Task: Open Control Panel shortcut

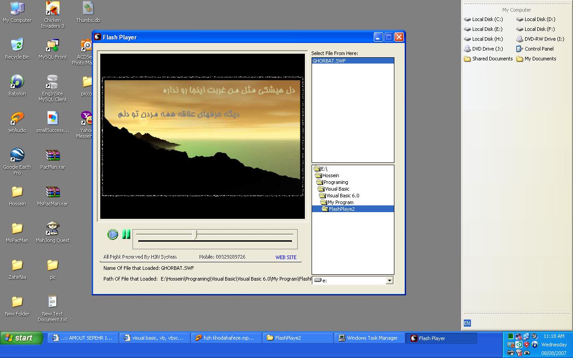Action: tap(539, 49)
